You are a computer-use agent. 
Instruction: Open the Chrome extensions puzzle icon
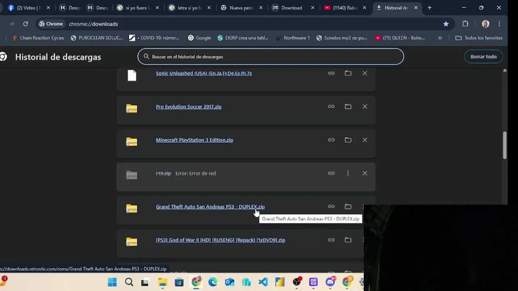[465, 24]
